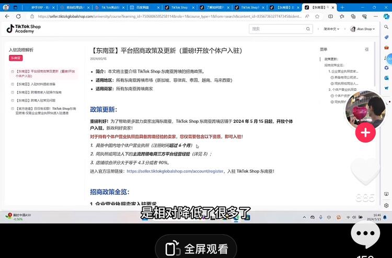The image size is (392, 258).
Task: Click the 招商政策全览 blue section heading
Action: (x=110, y=192)
